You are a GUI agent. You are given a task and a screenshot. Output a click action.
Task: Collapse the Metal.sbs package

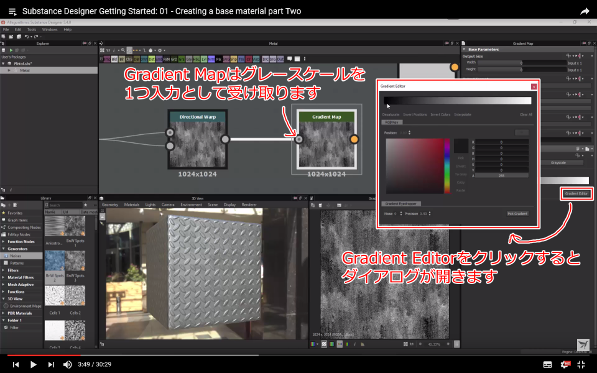pos(4,63)
